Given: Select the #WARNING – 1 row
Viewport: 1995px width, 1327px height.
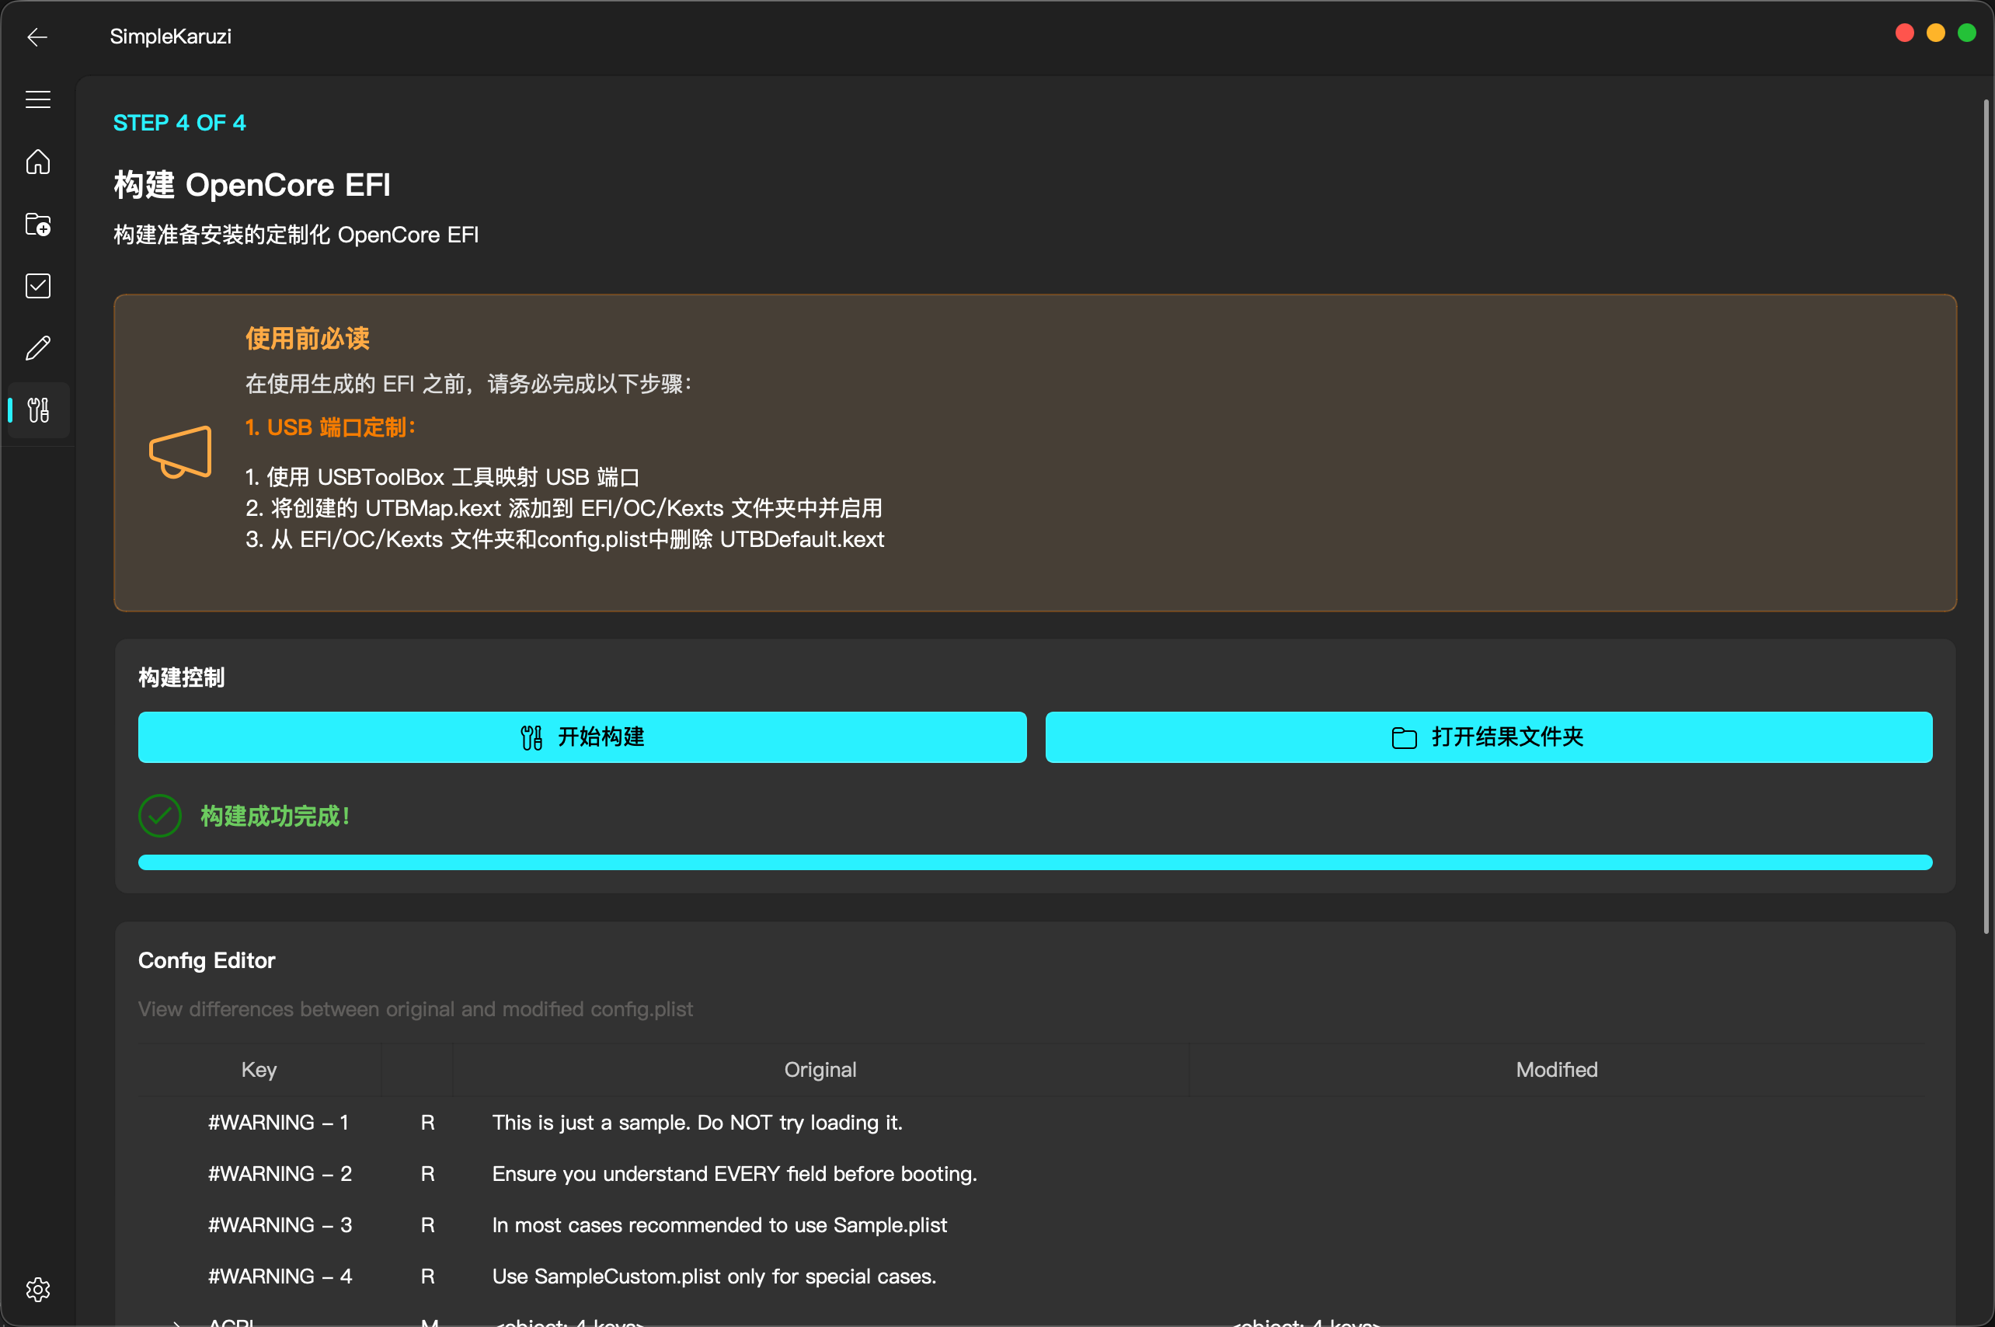Looking at the screenshot, I should tap(278, 1122).
